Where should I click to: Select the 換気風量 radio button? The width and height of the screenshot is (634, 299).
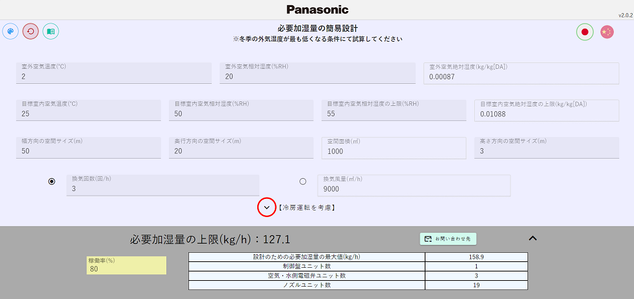303,181
